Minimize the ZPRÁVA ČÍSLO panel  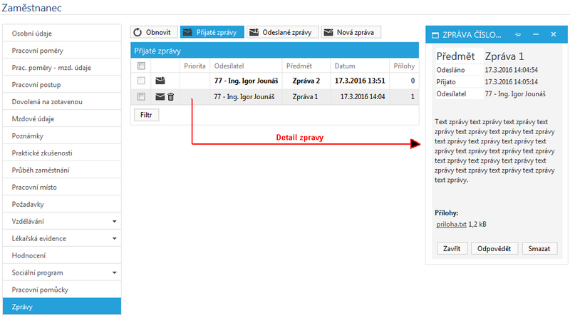(536, 34)
